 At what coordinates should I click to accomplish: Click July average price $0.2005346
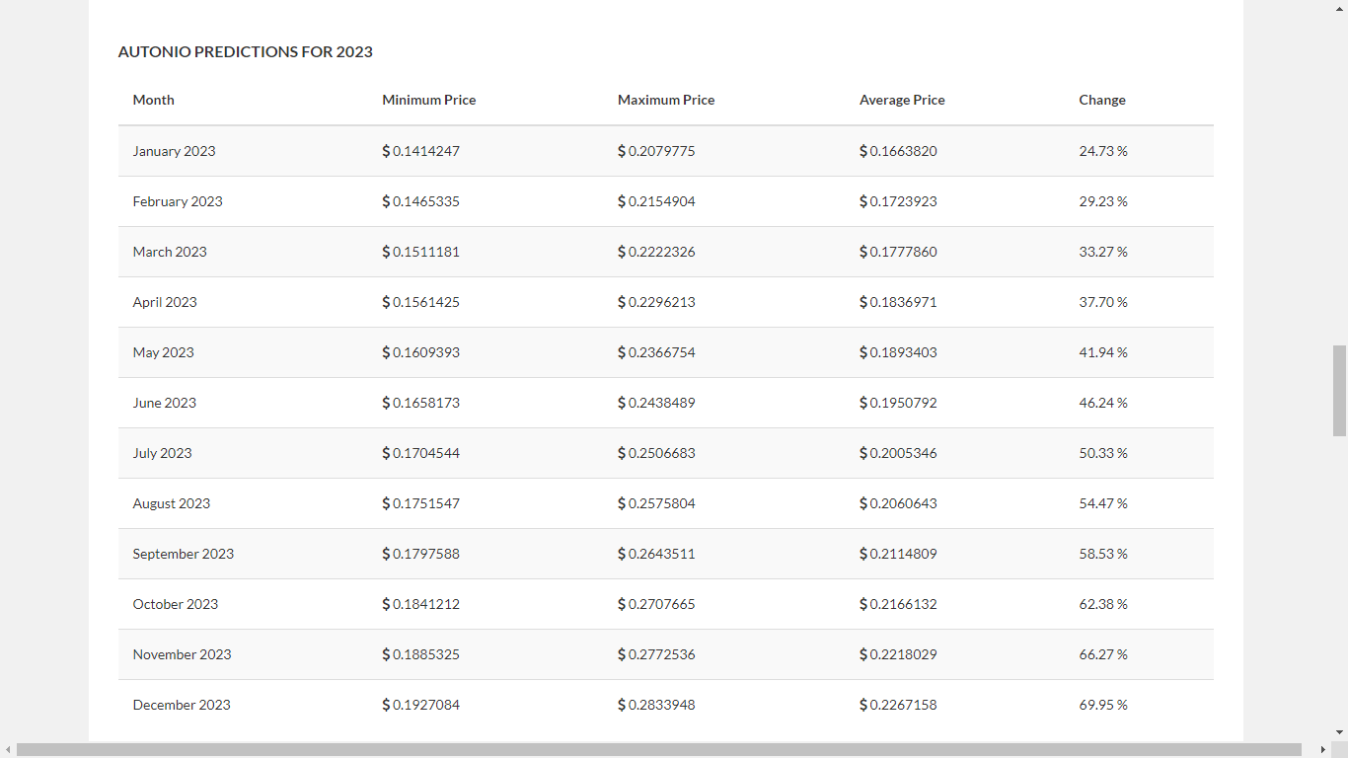[x=899, y=453]
